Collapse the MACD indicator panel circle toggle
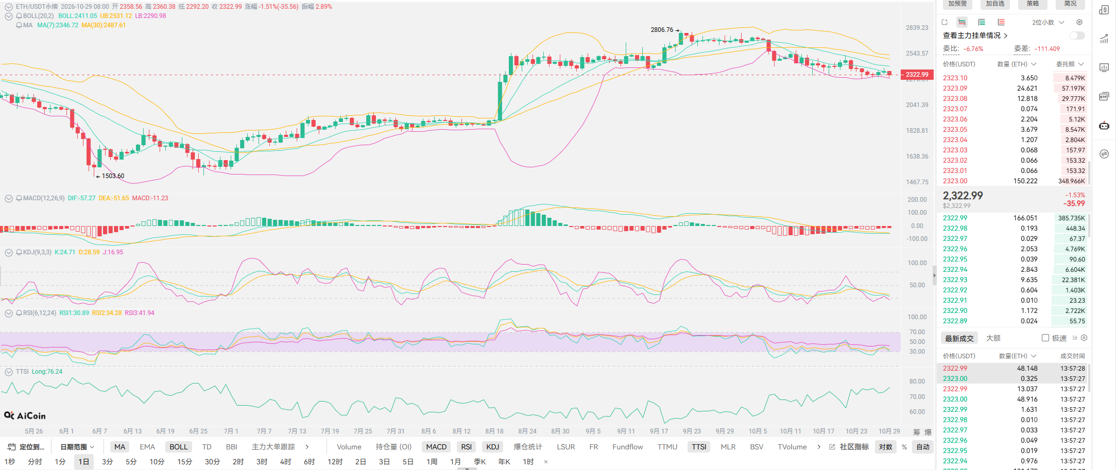The height and width of the screenshot is (470, 1116). (x=9, y=198)
